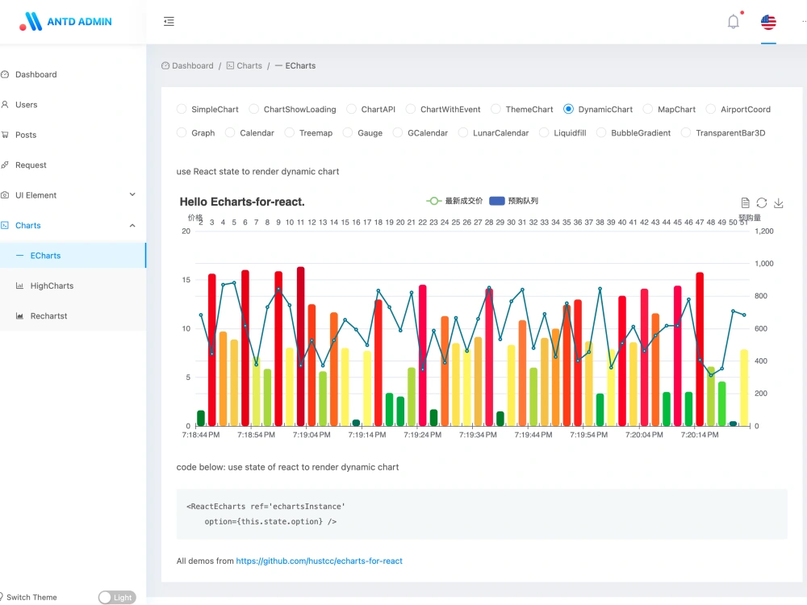Screen dimensions: 807x605
Task: Select TransparentBar3D radio option
Action: pyautogui.click(x=686, y=133)
